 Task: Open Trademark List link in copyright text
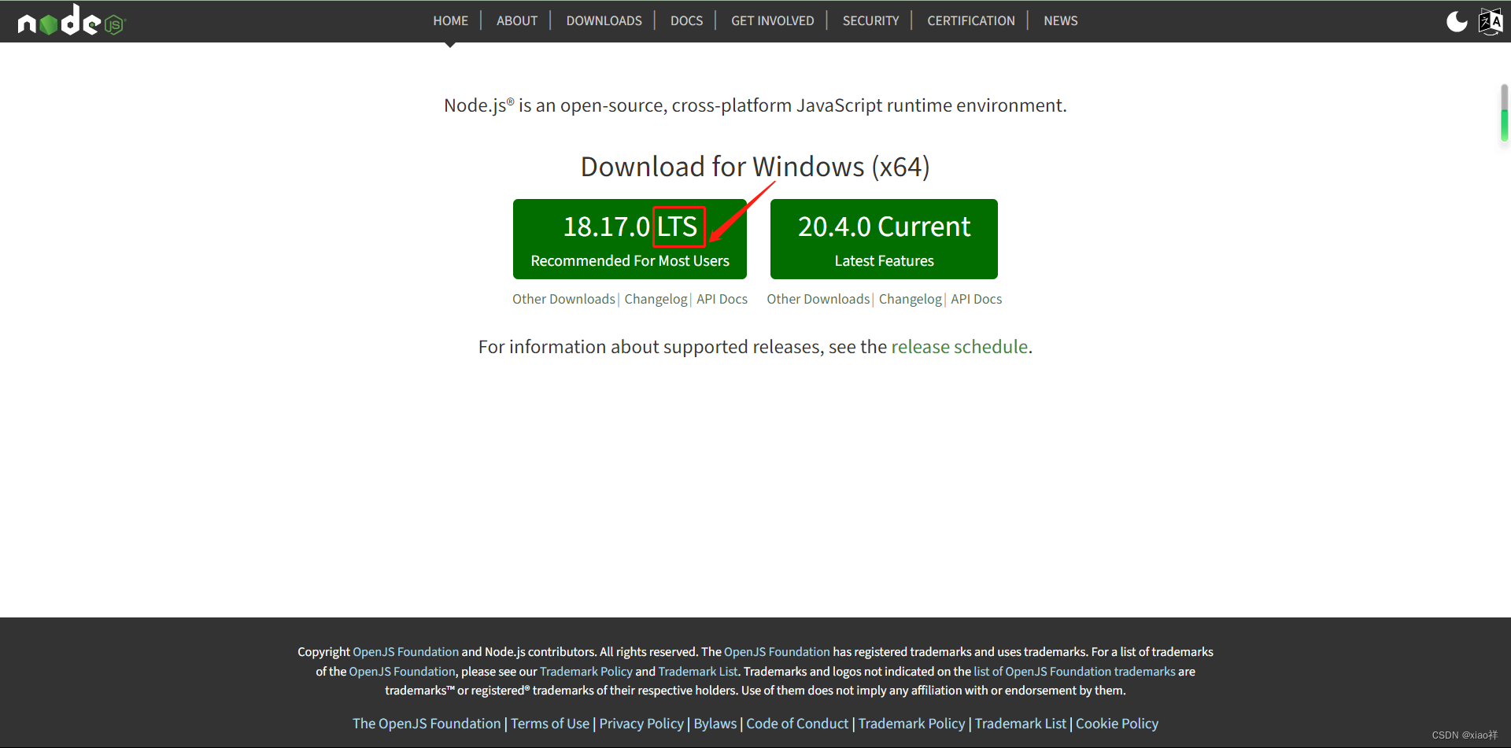click(x=698, y=672)
